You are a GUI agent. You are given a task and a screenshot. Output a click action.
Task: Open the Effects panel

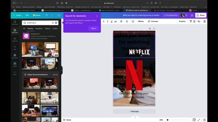point(141,21)
